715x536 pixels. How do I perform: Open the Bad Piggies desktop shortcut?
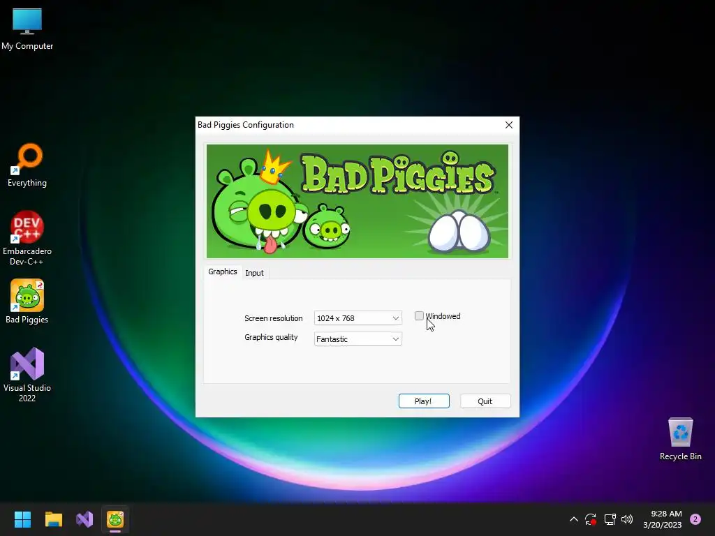click(27, 301)
